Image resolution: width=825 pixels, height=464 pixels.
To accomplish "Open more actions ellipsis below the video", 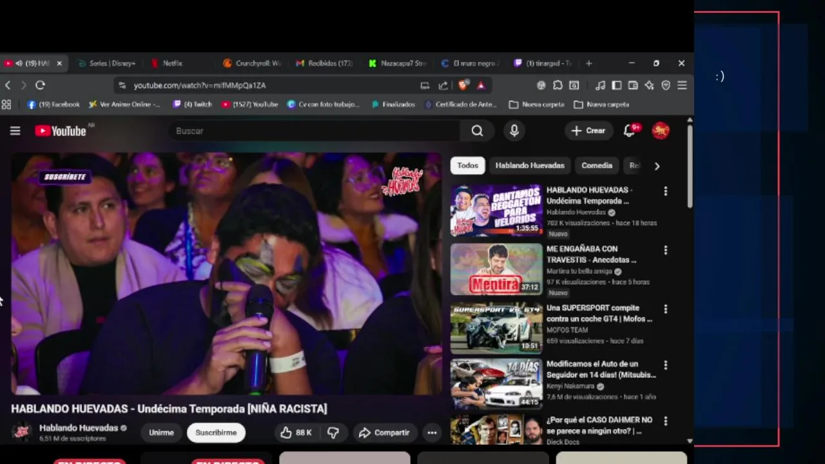I will pyautogui.click(x=432, y=433).
